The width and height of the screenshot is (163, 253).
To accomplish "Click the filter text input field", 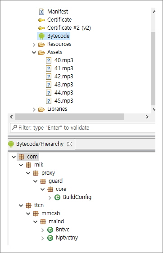I will pyautogui.click(x=83, y=128).
